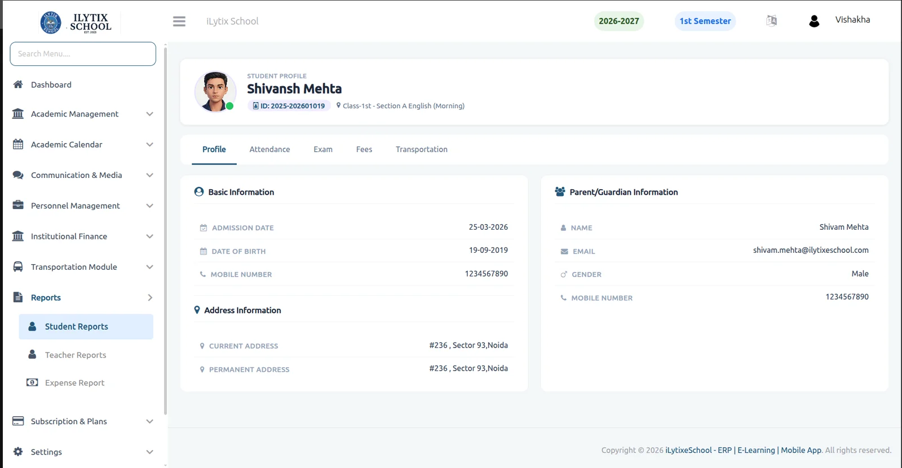
Task: Click Shivansh Mehta's profile photo
Action: (215, 91)
